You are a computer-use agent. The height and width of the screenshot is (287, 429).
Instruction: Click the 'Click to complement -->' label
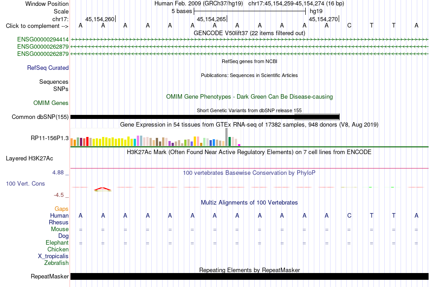37,26
